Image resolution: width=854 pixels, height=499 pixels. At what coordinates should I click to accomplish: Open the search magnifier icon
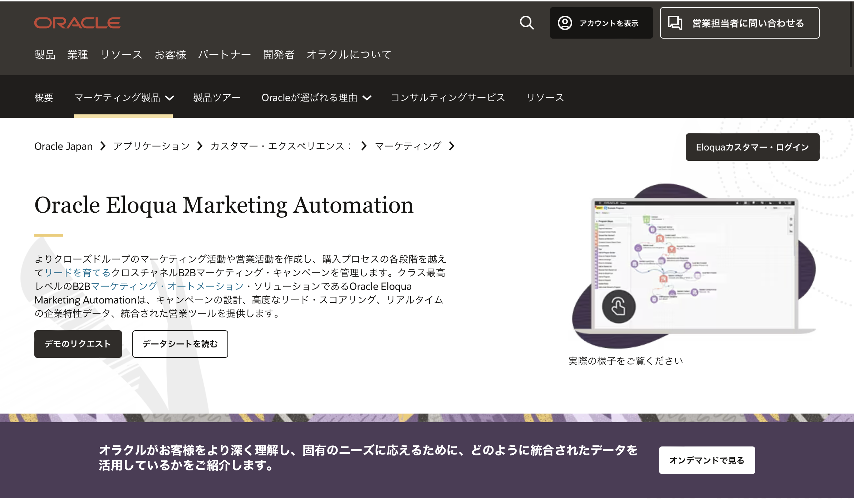[527, 23]
